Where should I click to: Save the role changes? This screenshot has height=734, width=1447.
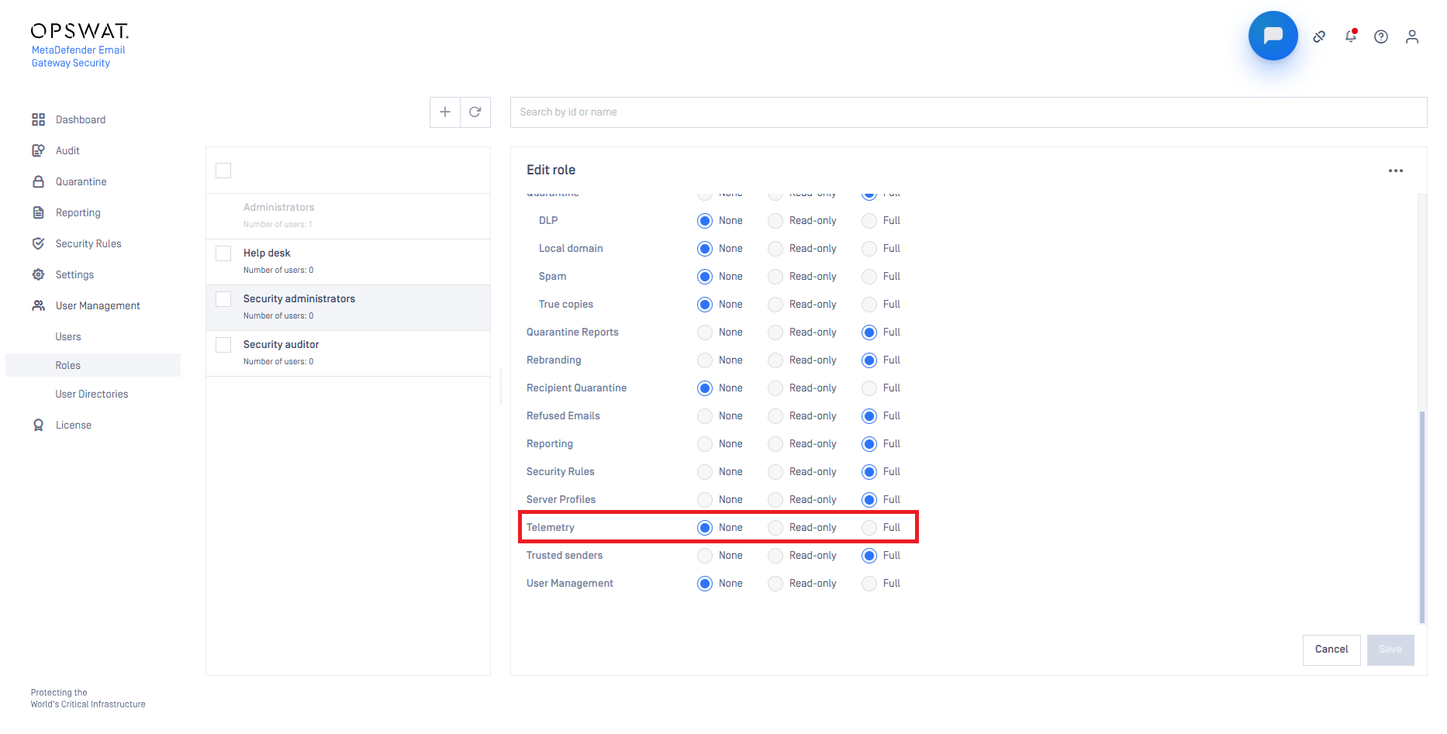pyautogui.click(x=1390, y=650)
